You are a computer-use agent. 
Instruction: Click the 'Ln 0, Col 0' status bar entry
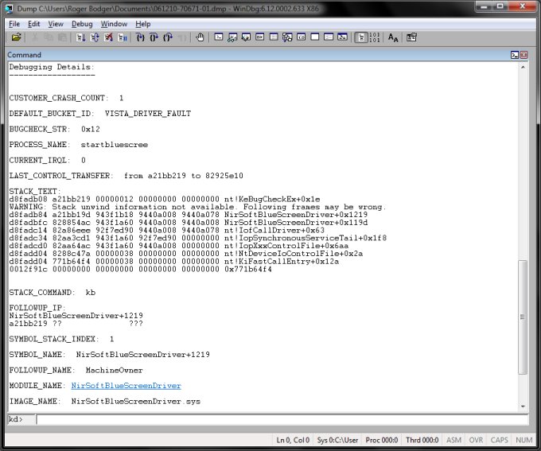click(x=293, y=440)
